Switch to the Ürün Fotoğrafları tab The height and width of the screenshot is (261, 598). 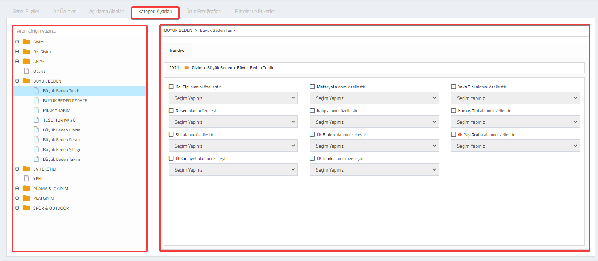(x=204, y=11)
